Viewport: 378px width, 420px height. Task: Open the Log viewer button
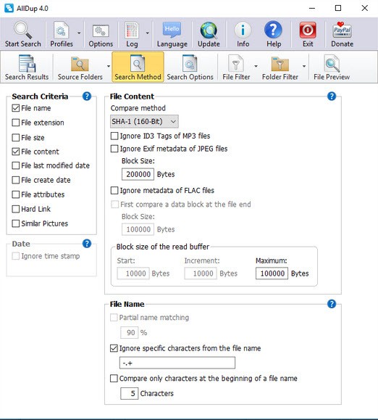pyautogui.click(x=132, y=34)
